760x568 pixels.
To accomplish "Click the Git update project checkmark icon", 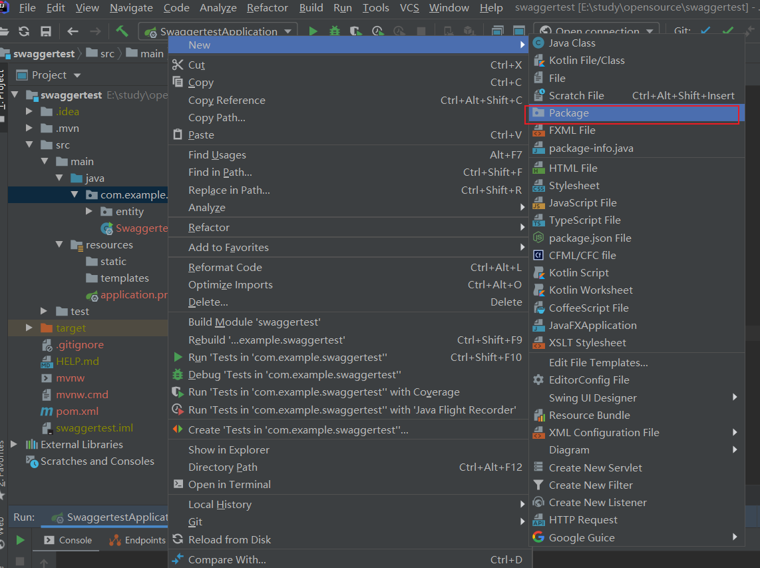I will point(705,31).
